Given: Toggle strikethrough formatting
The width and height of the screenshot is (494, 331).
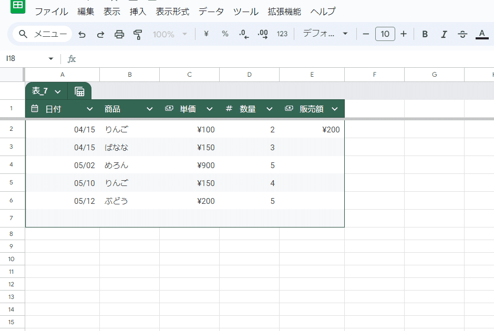Looking at the screenshot, I should pos(462,34).
